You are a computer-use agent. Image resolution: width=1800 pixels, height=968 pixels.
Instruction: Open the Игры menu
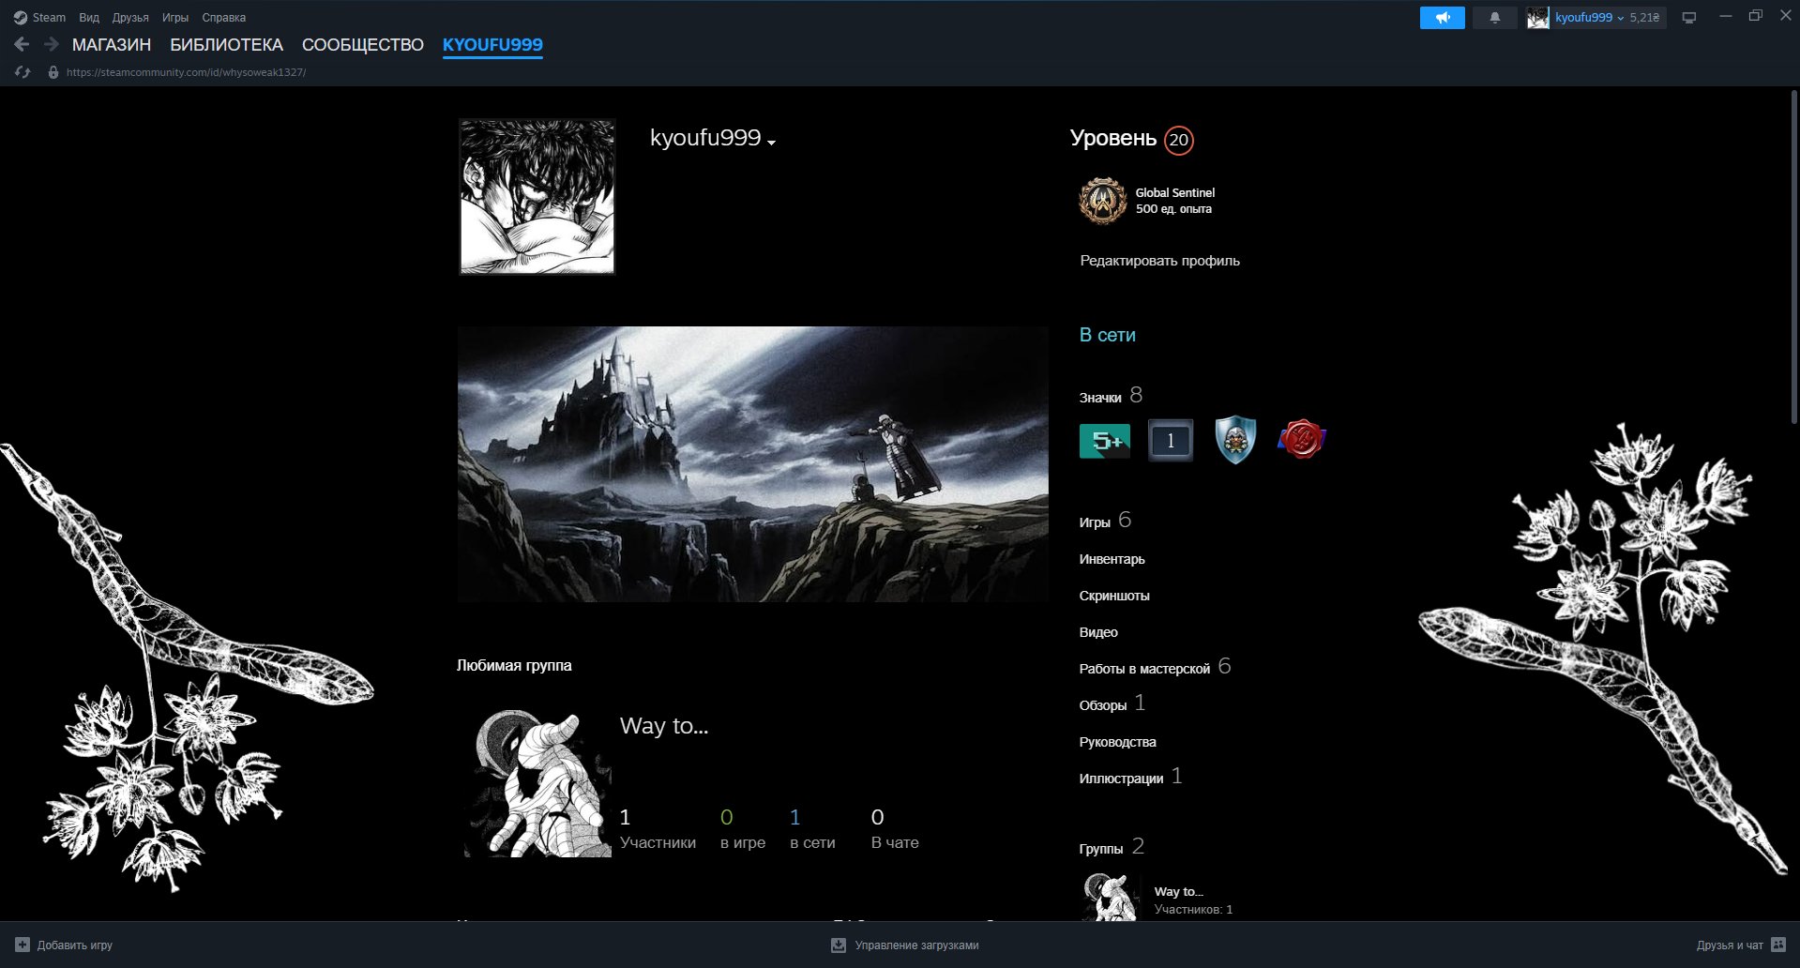coord(174,18)
